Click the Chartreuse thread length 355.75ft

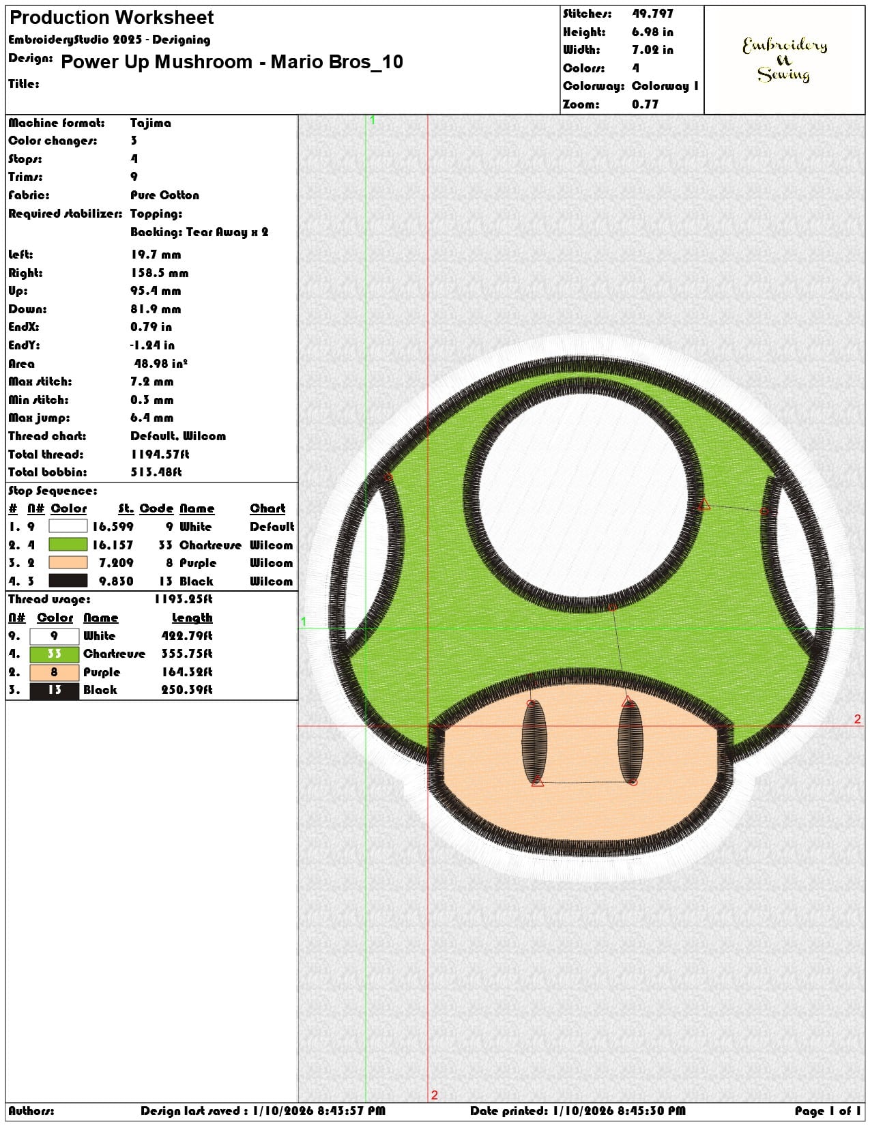pos(187,654)
